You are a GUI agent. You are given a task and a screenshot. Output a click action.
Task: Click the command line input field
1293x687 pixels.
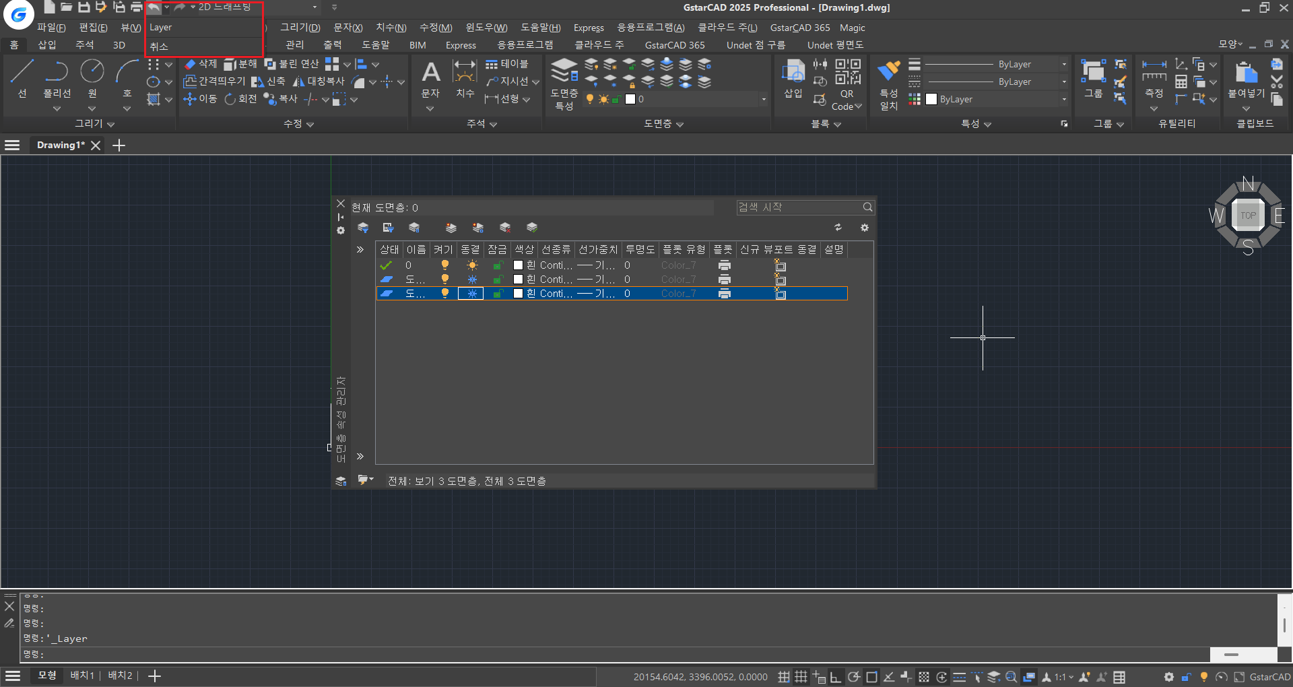pyautogui.click(x=616, y=655)
